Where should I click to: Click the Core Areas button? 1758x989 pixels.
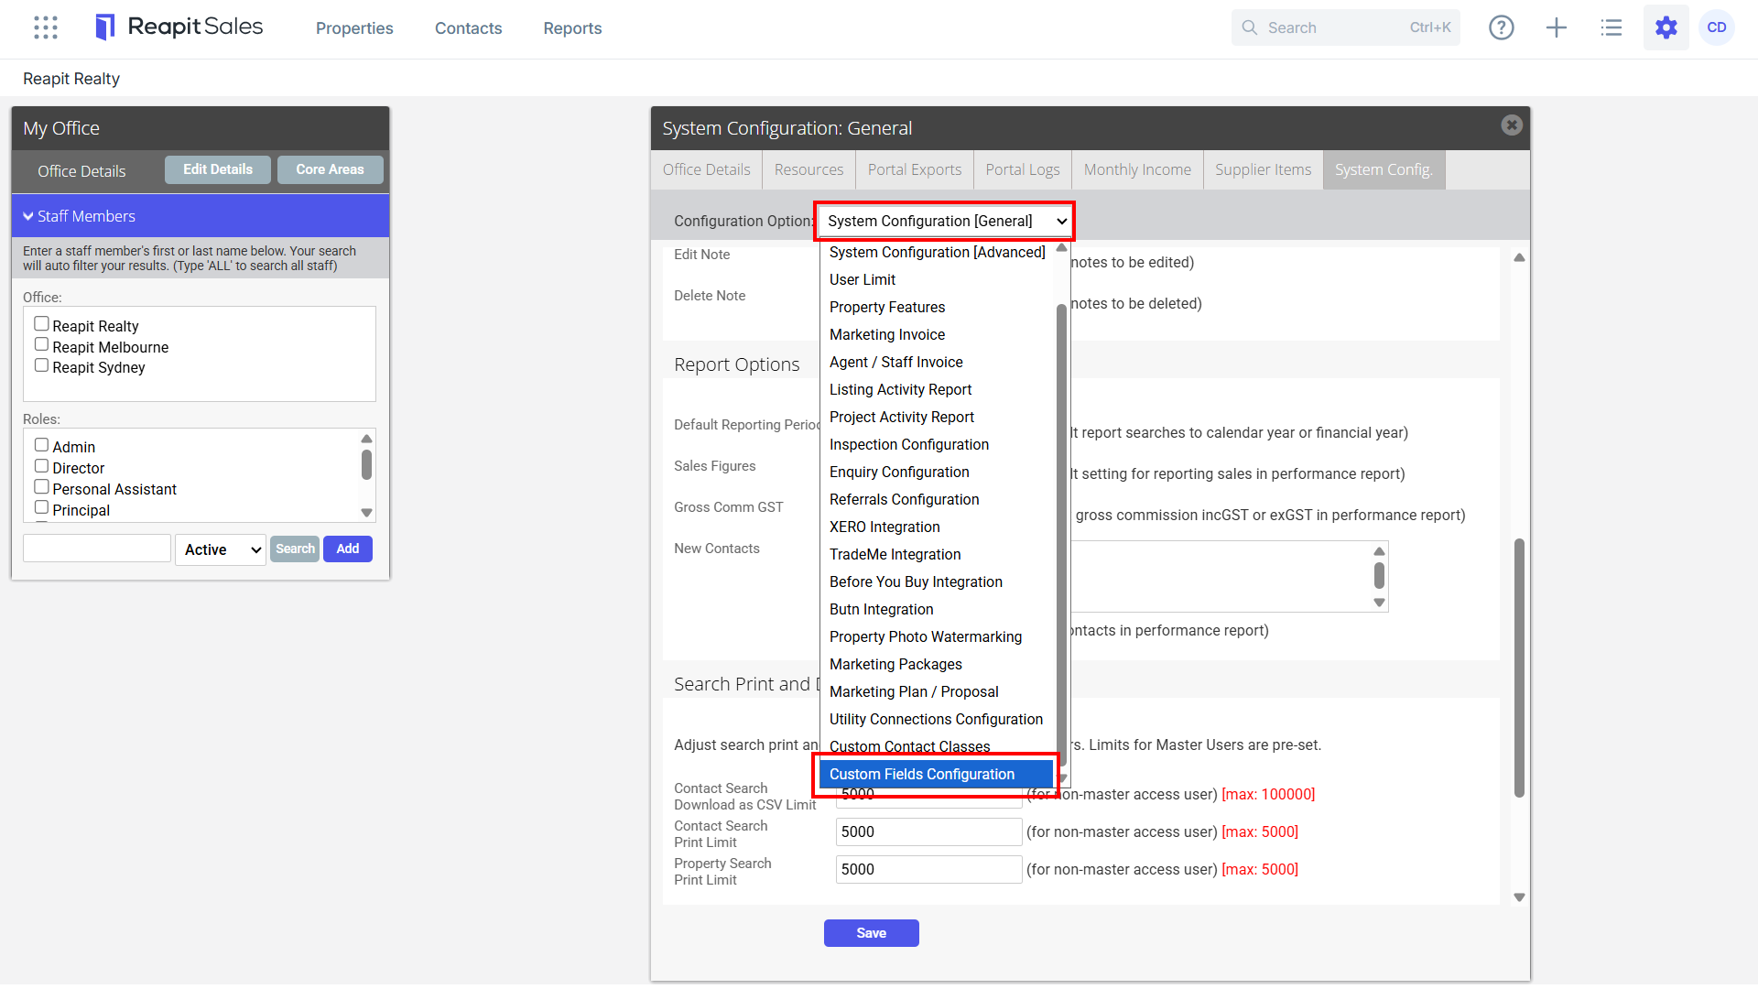click(x=330, y=169)
